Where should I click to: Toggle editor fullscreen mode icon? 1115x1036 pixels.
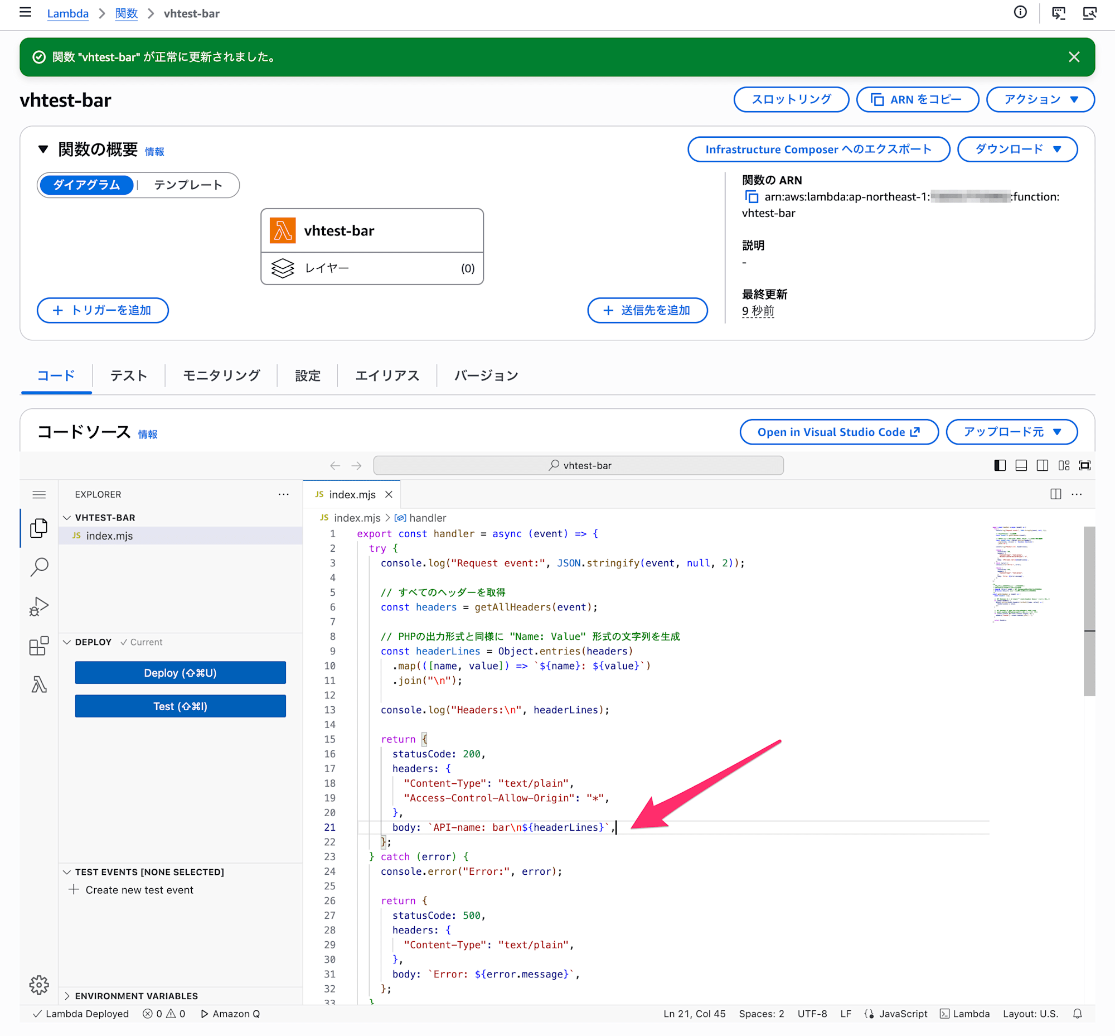click(x=1085, y=465)
